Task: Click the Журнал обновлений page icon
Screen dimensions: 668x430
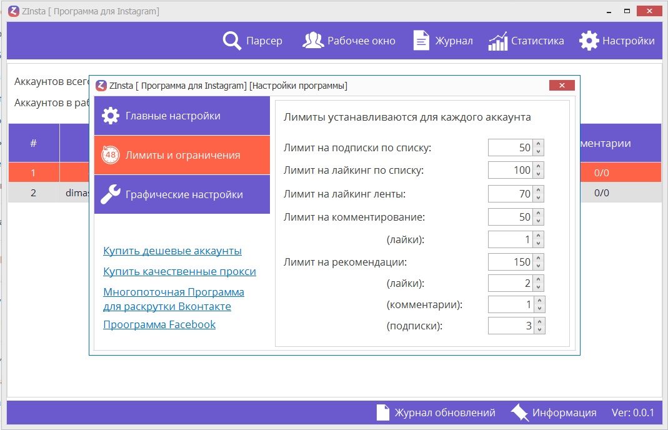Action: click(x=383, y=412)
